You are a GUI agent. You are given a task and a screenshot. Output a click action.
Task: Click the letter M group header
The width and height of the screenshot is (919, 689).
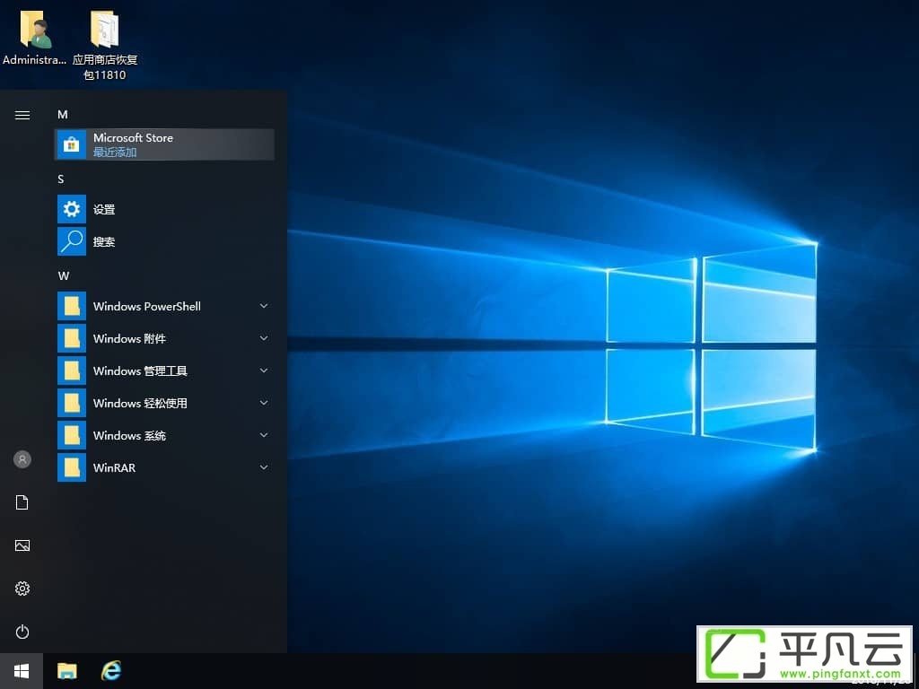click(63, 114)
